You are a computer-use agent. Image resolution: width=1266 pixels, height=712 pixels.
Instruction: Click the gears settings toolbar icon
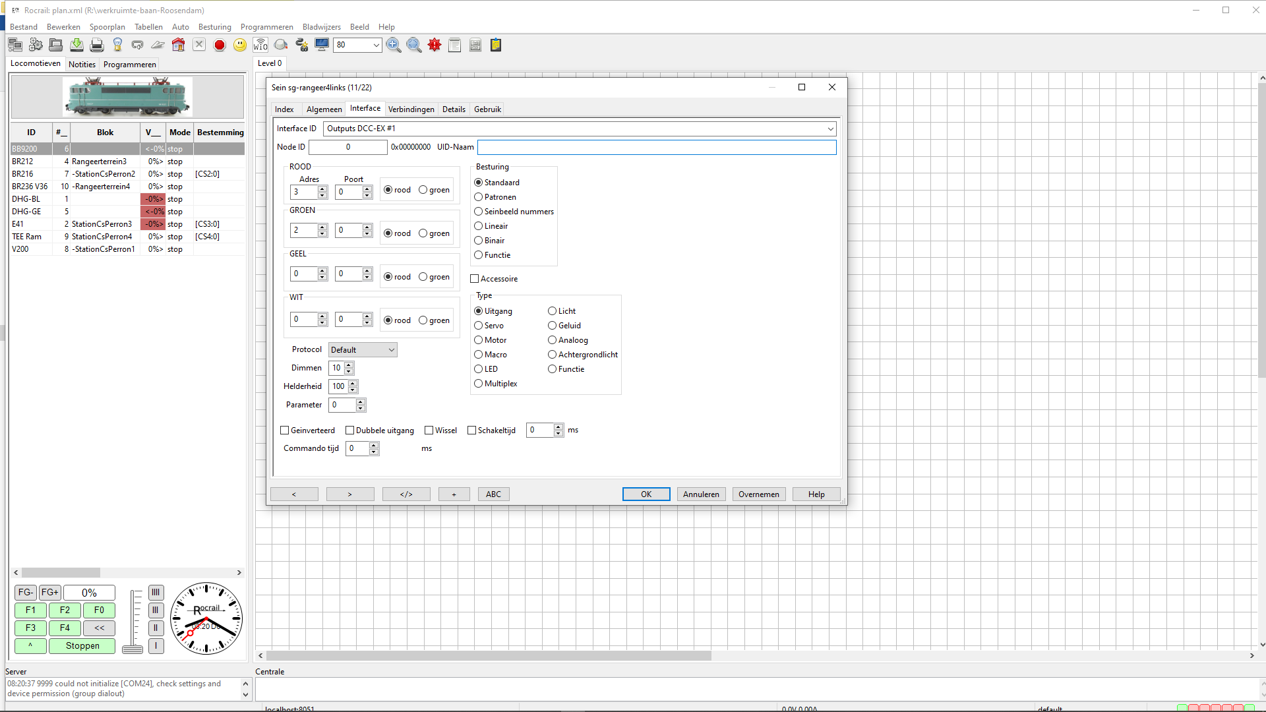pos(36,45)
